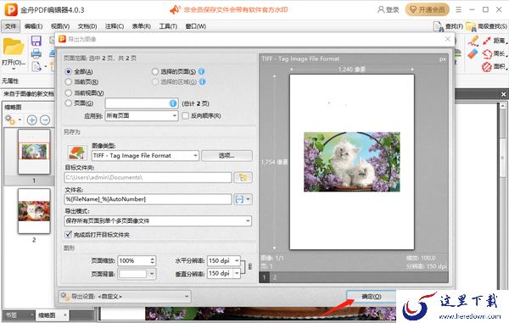Click the export document arrow icon

point(36,66)
